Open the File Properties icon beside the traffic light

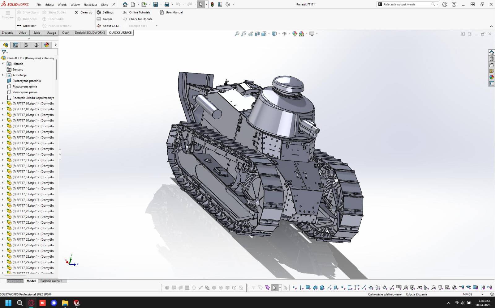[220, 4]
